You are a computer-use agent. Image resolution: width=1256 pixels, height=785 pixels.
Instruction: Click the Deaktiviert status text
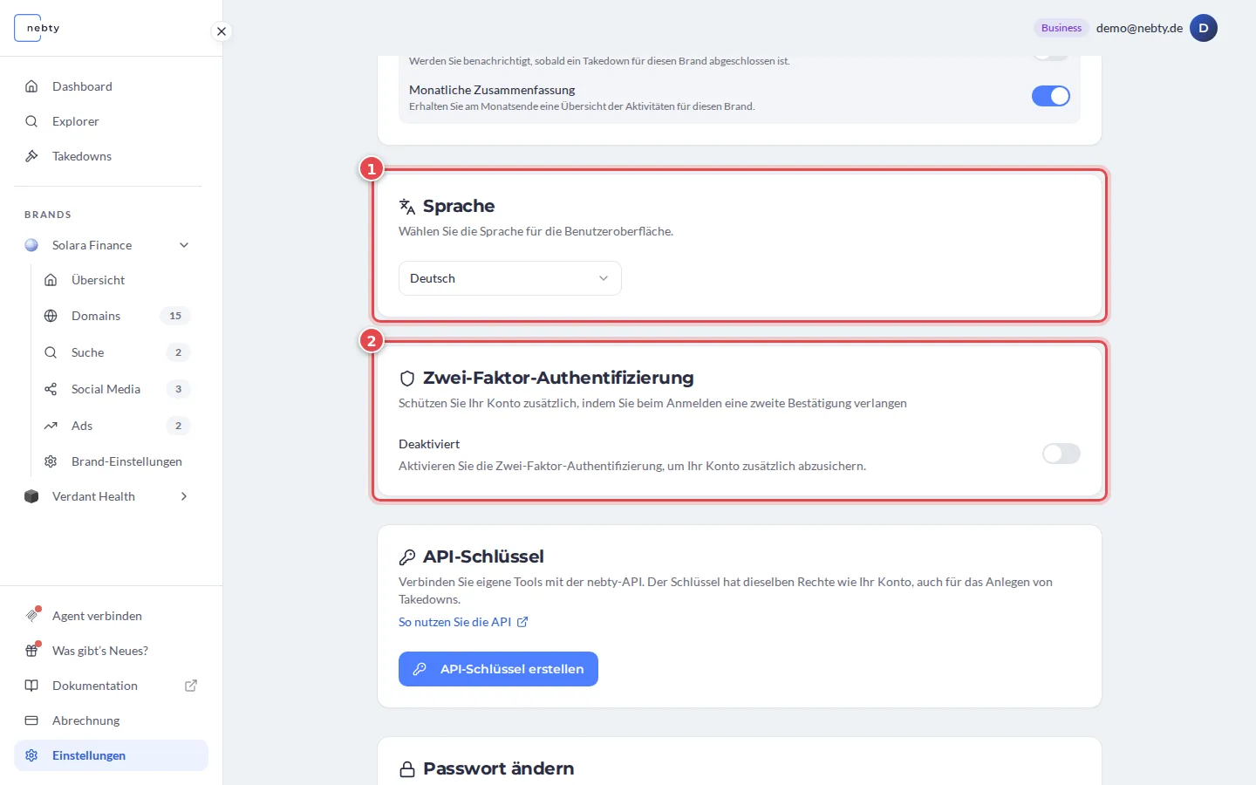click(429, 444)
